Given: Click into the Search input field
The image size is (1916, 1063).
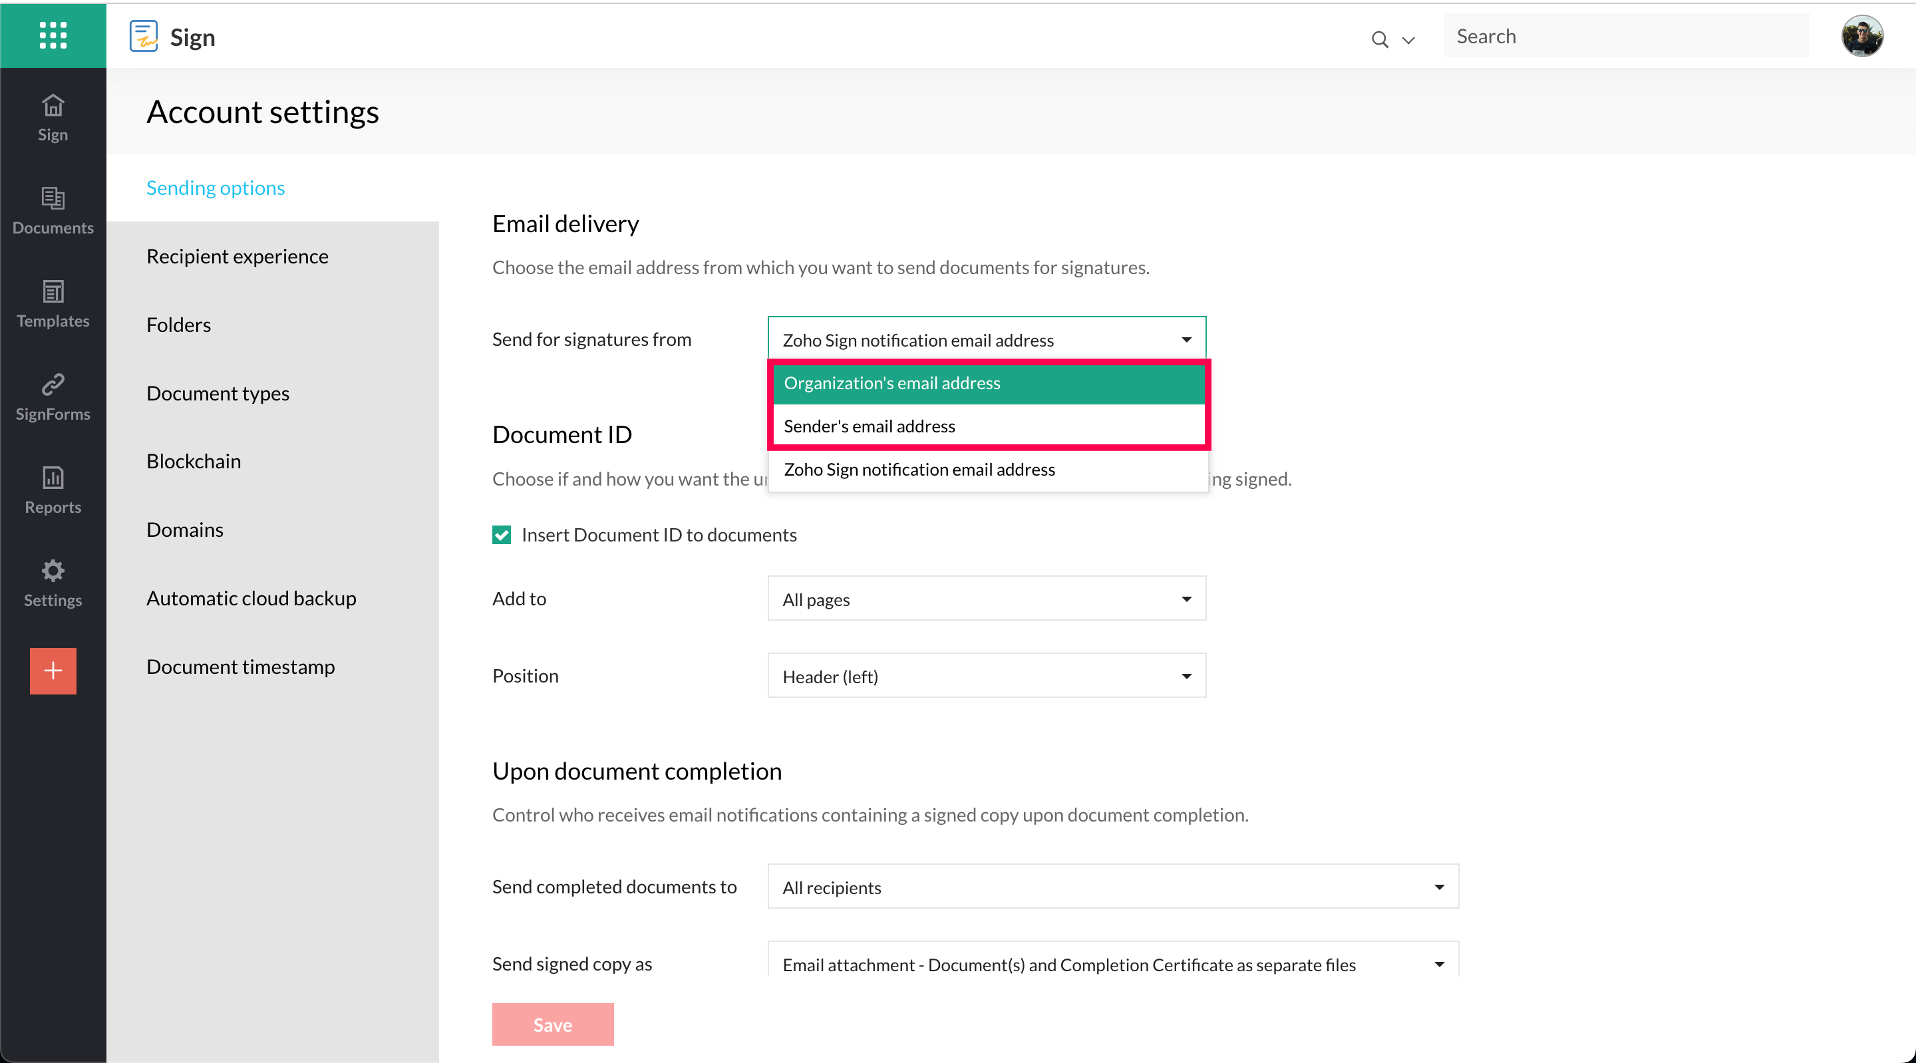Looking at the screenshot, I should [1626, 36].
